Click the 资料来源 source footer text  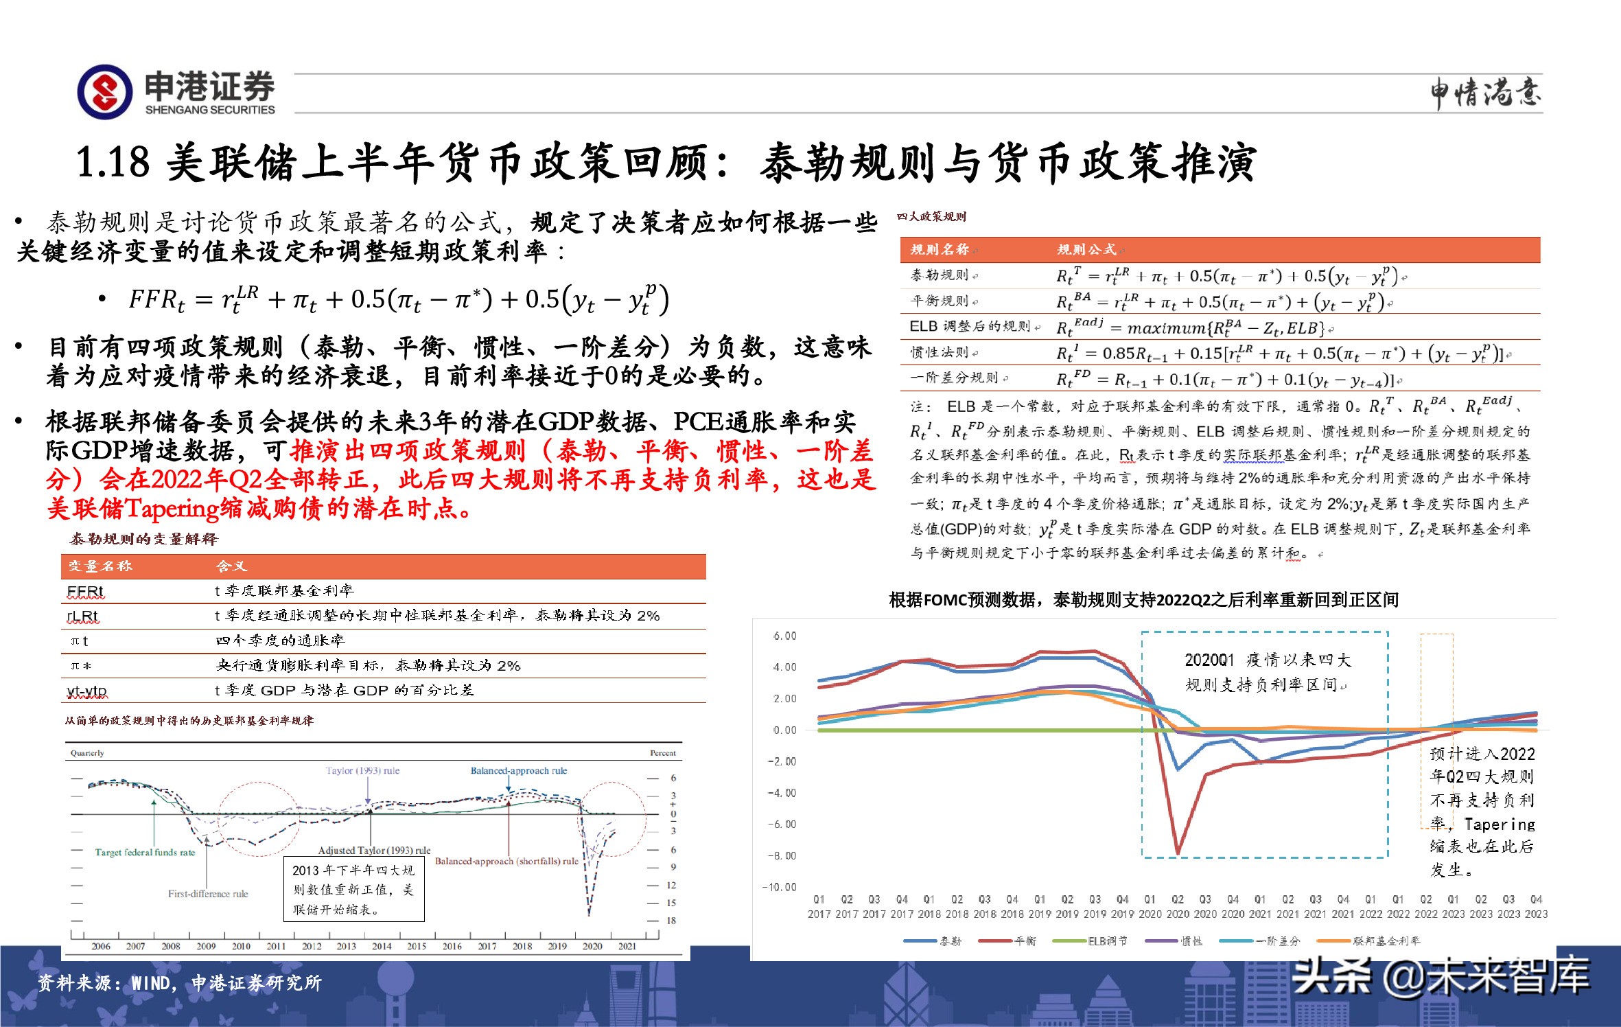click(x=180, y=983)
